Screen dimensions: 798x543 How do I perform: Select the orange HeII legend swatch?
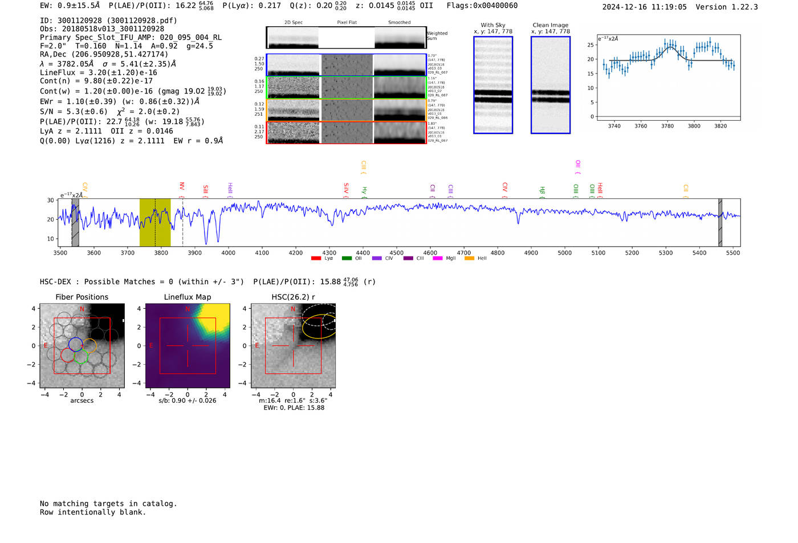[x=469, y=259]
